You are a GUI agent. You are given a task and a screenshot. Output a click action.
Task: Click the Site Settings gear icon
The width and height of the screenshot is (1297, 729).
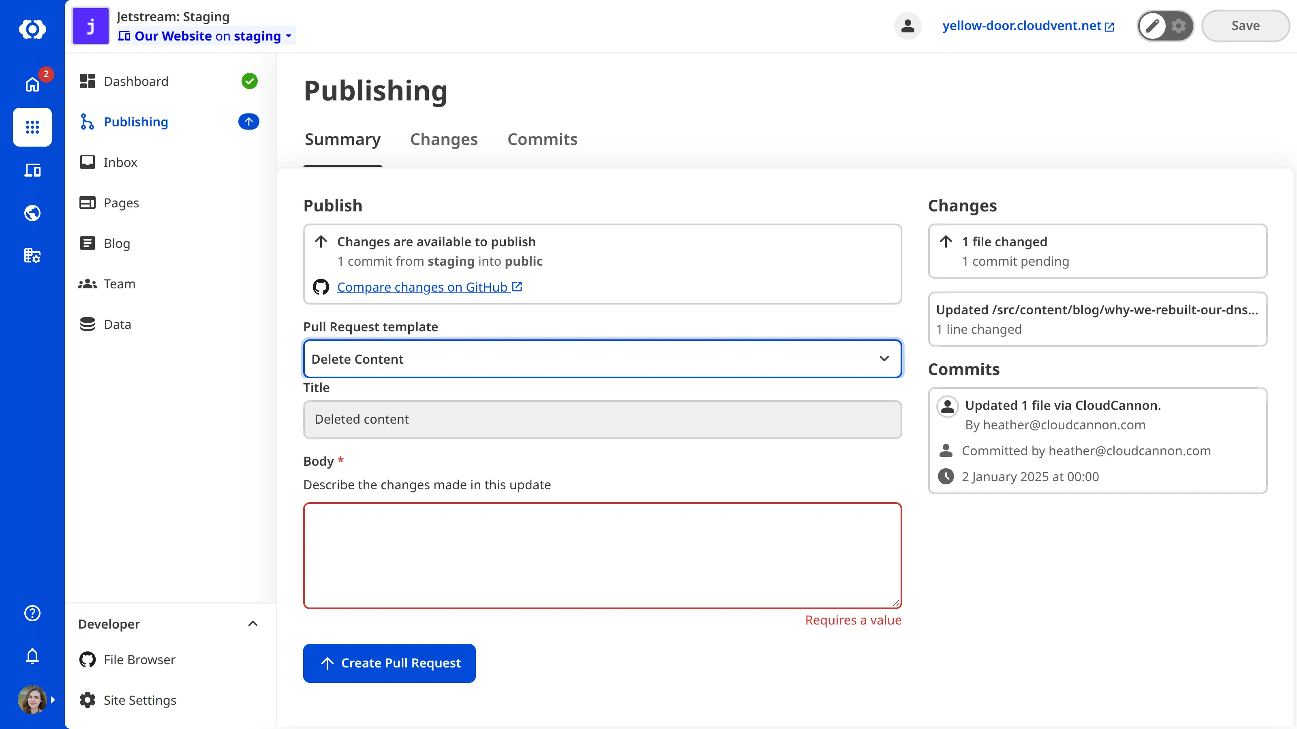pos(88,700)
